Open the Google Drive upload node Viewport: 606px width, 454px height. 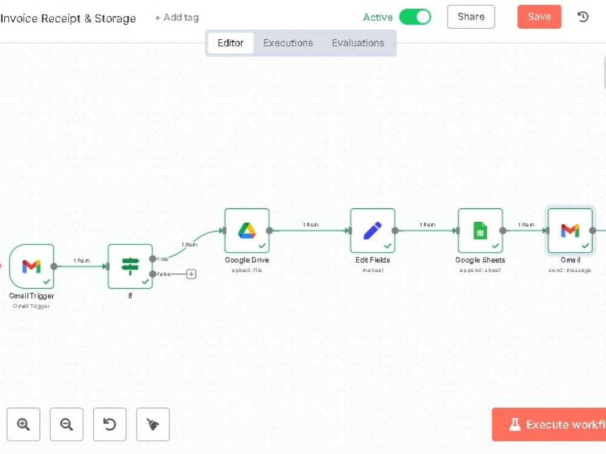pos(247,231)
